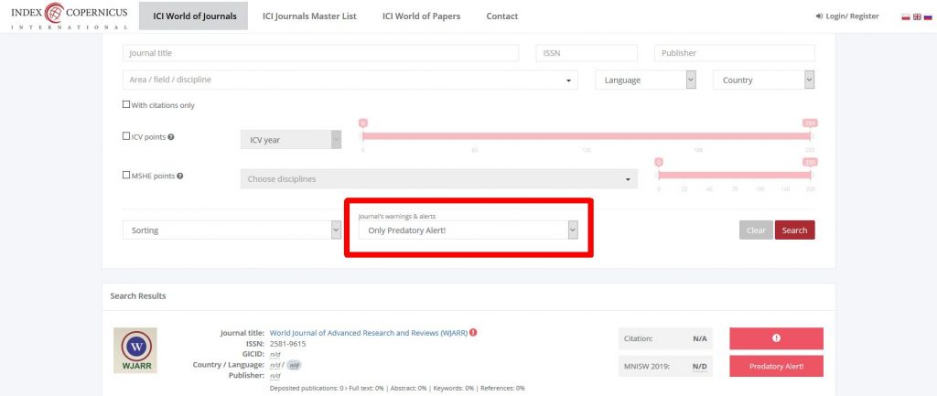Open the ICV year dropdown
The width and height of the screenshot is (937, 396).
pos(291,140)
